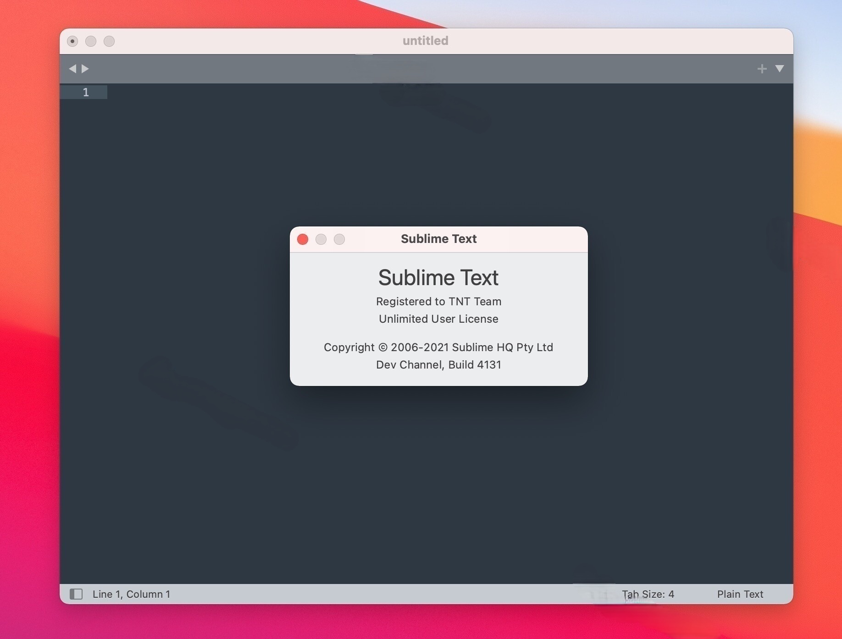842x639 pixels.
Task: Click the Dev Channel, Build 4131 text
Action: tap(438, 365)
